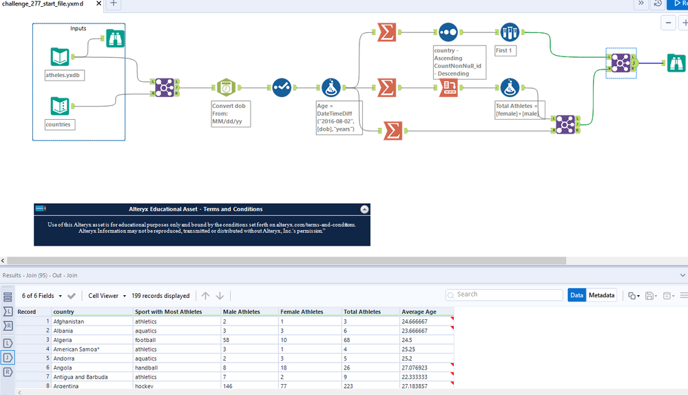Viewport: 688px width, 395px height.
Task: Select the middle Summarize tool
Action: click(x=386, y=87)
